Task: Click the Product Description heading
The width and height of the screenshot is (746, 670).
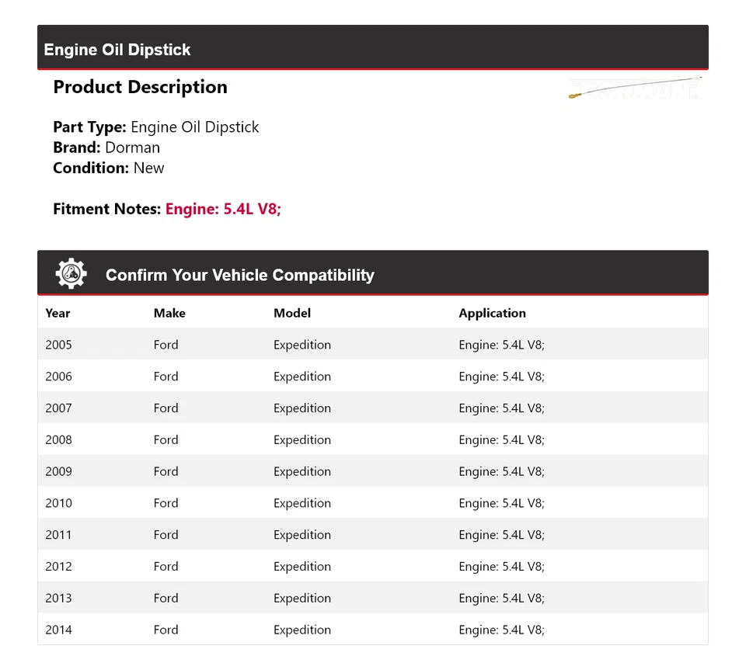Action: (140, 87)
